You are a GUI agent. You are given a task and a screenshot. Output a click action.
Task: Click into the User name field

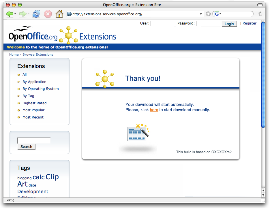pos(163,24)
